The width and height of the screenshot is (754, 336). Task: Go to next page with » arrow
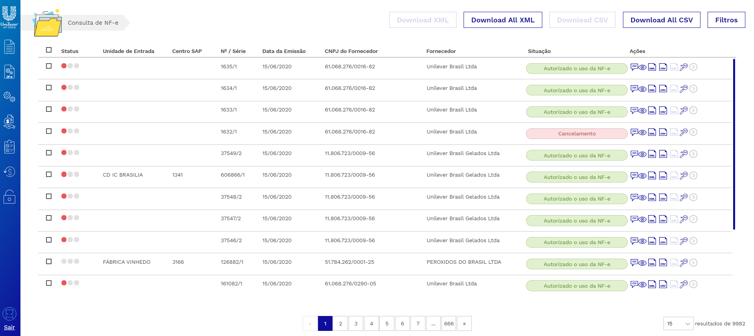click(464, 323)
